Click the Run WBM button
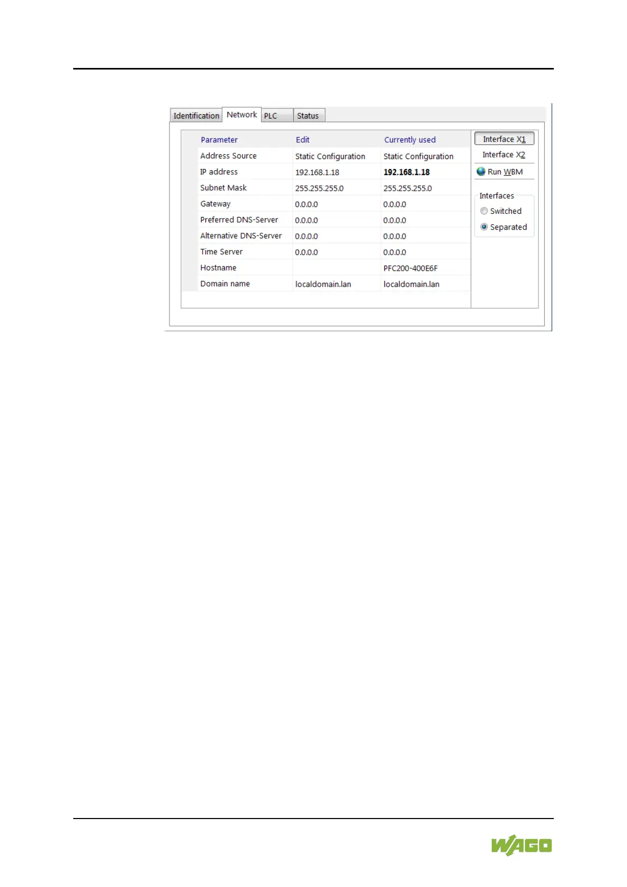This screenshot has height=887, width=627. tap(505, 172)
